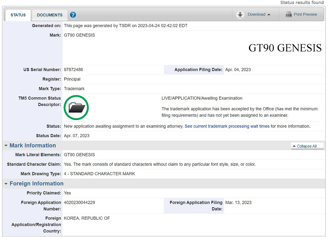Click the Mark Literal Elements value GT90 GENESIS
The image size is (328, 237).
pyautogui.click(x=79, y=155)
